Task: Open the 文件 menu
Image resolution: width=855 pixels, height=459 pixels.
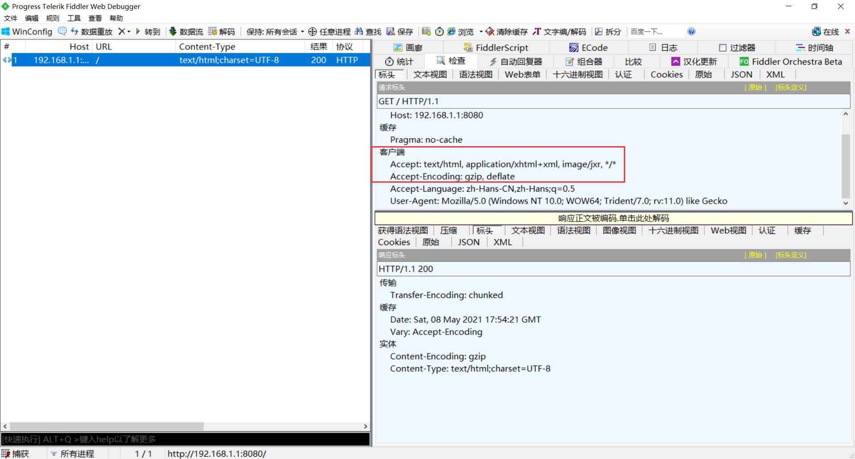Action: click(x=10, y=18)
